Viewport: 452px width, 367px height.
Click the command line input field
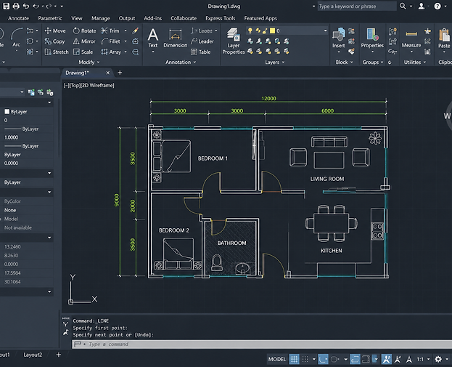point(261,344)
